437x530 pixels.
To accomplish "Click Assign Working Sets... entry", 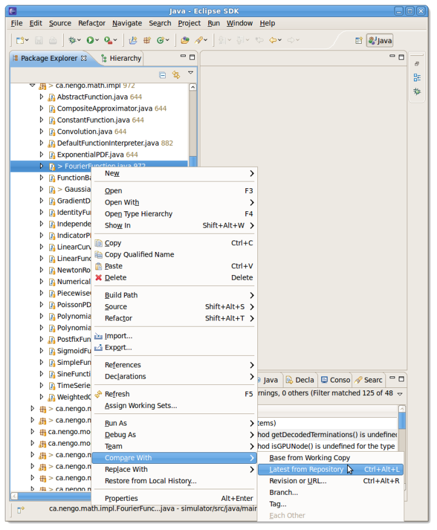I will click(174, 406).
